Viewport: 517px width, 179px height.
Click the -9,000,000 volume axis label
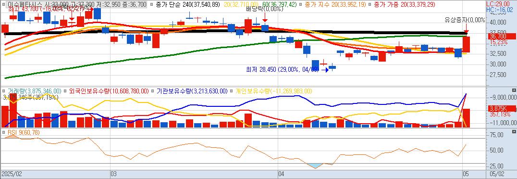click(503, 97)
